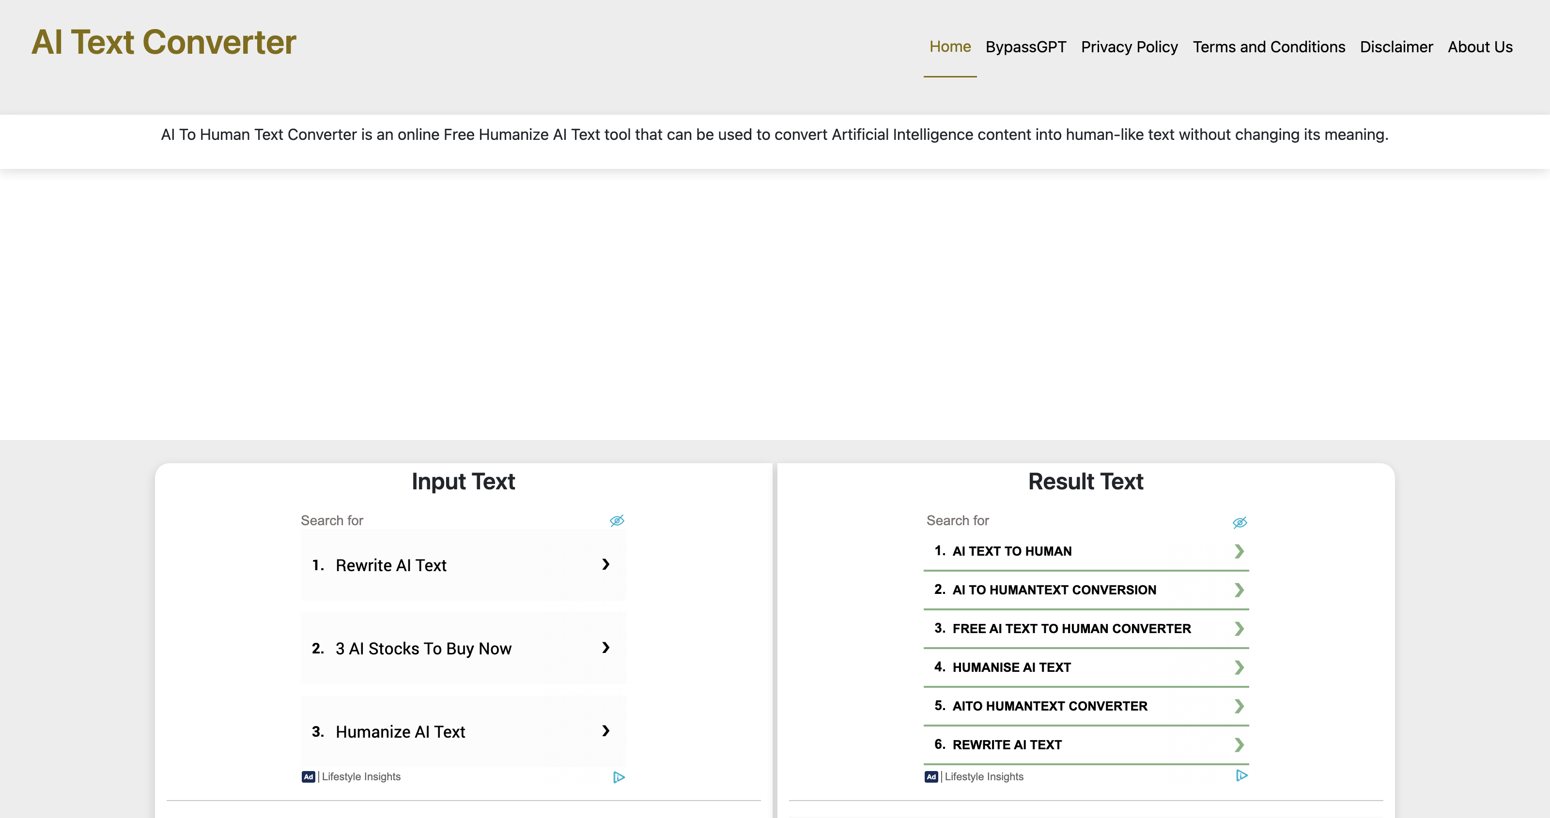Click Lifestyle Insights label under Result Text

[984, 776]
